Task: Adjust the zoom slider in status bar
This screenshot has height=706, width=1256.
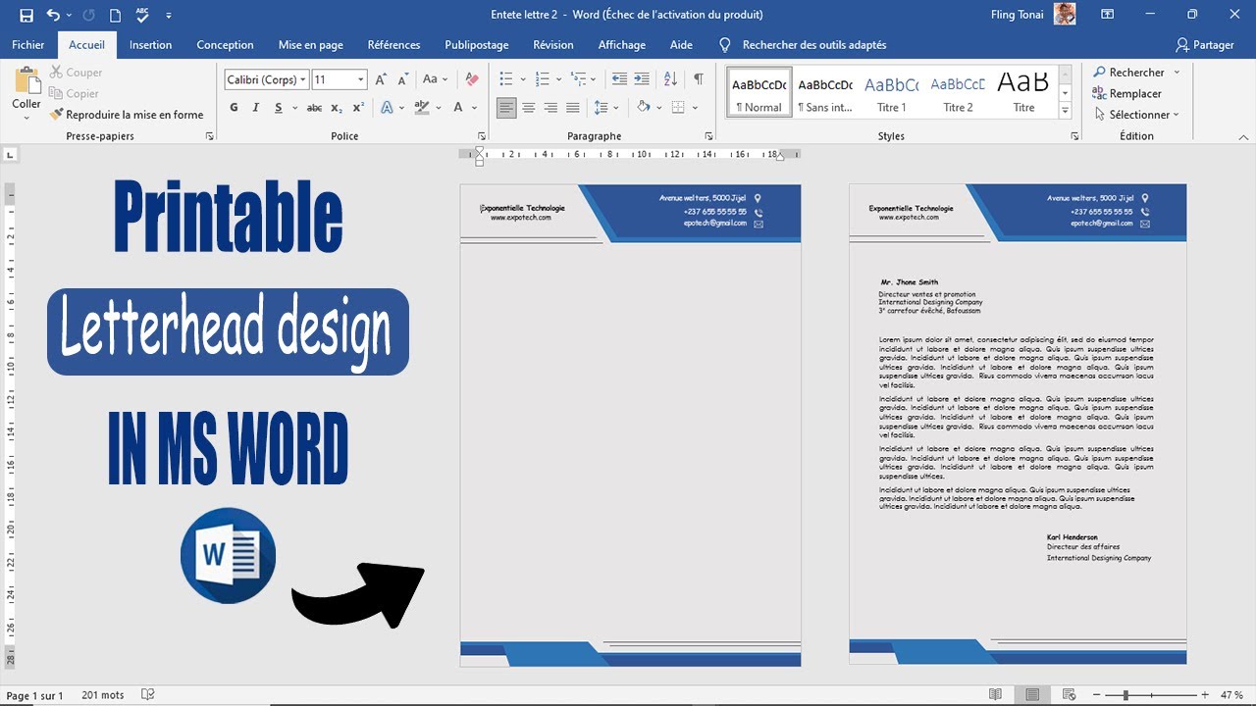Action: click(1125, 695)
